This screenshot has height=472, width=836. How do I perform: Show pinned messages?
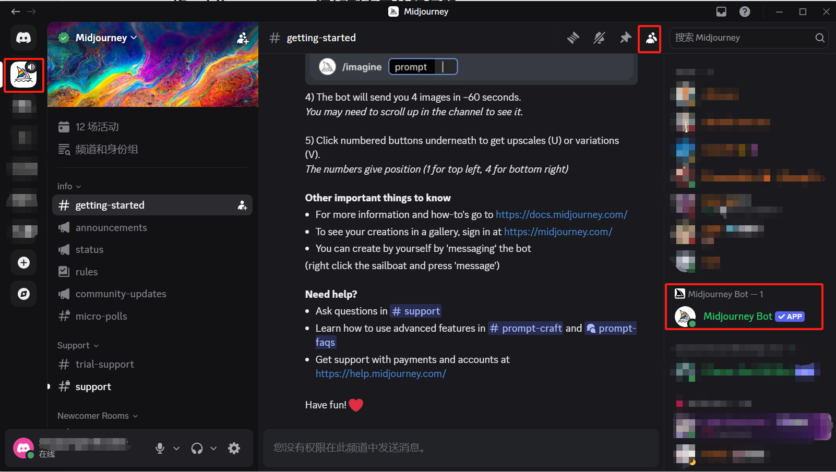pyautogui.click(x=625, y=38)
